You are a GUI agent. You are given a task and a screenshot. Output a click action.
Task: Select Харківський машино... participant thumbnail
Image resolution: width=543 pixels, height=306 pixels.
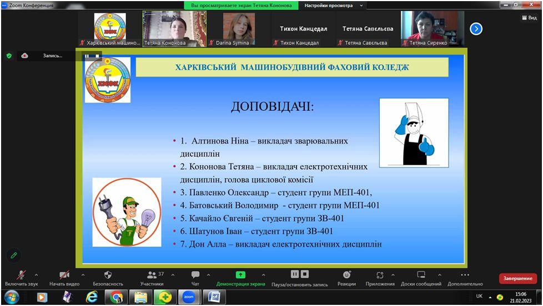pos(110,29)
